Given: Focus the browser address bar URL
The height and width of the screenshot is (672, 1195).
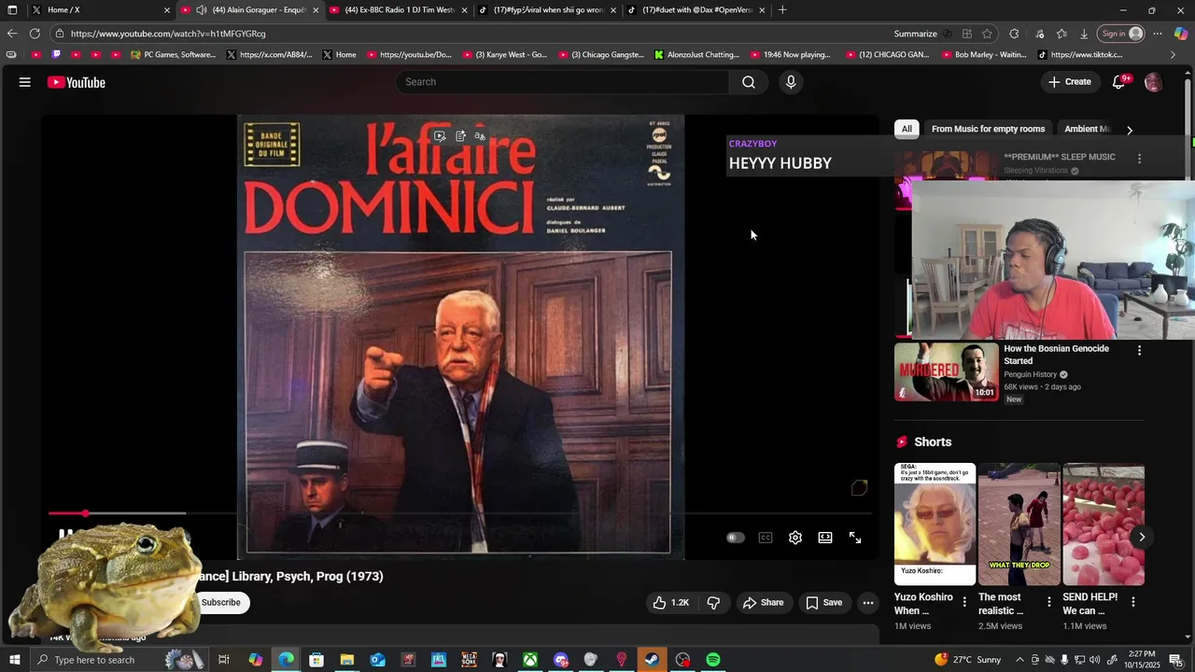Looking at the screenshot, I should click(467, 34).
